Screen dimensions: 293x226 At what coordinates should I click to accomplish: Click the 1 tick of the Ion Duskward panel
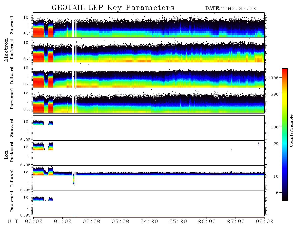(x=27, y=157)
